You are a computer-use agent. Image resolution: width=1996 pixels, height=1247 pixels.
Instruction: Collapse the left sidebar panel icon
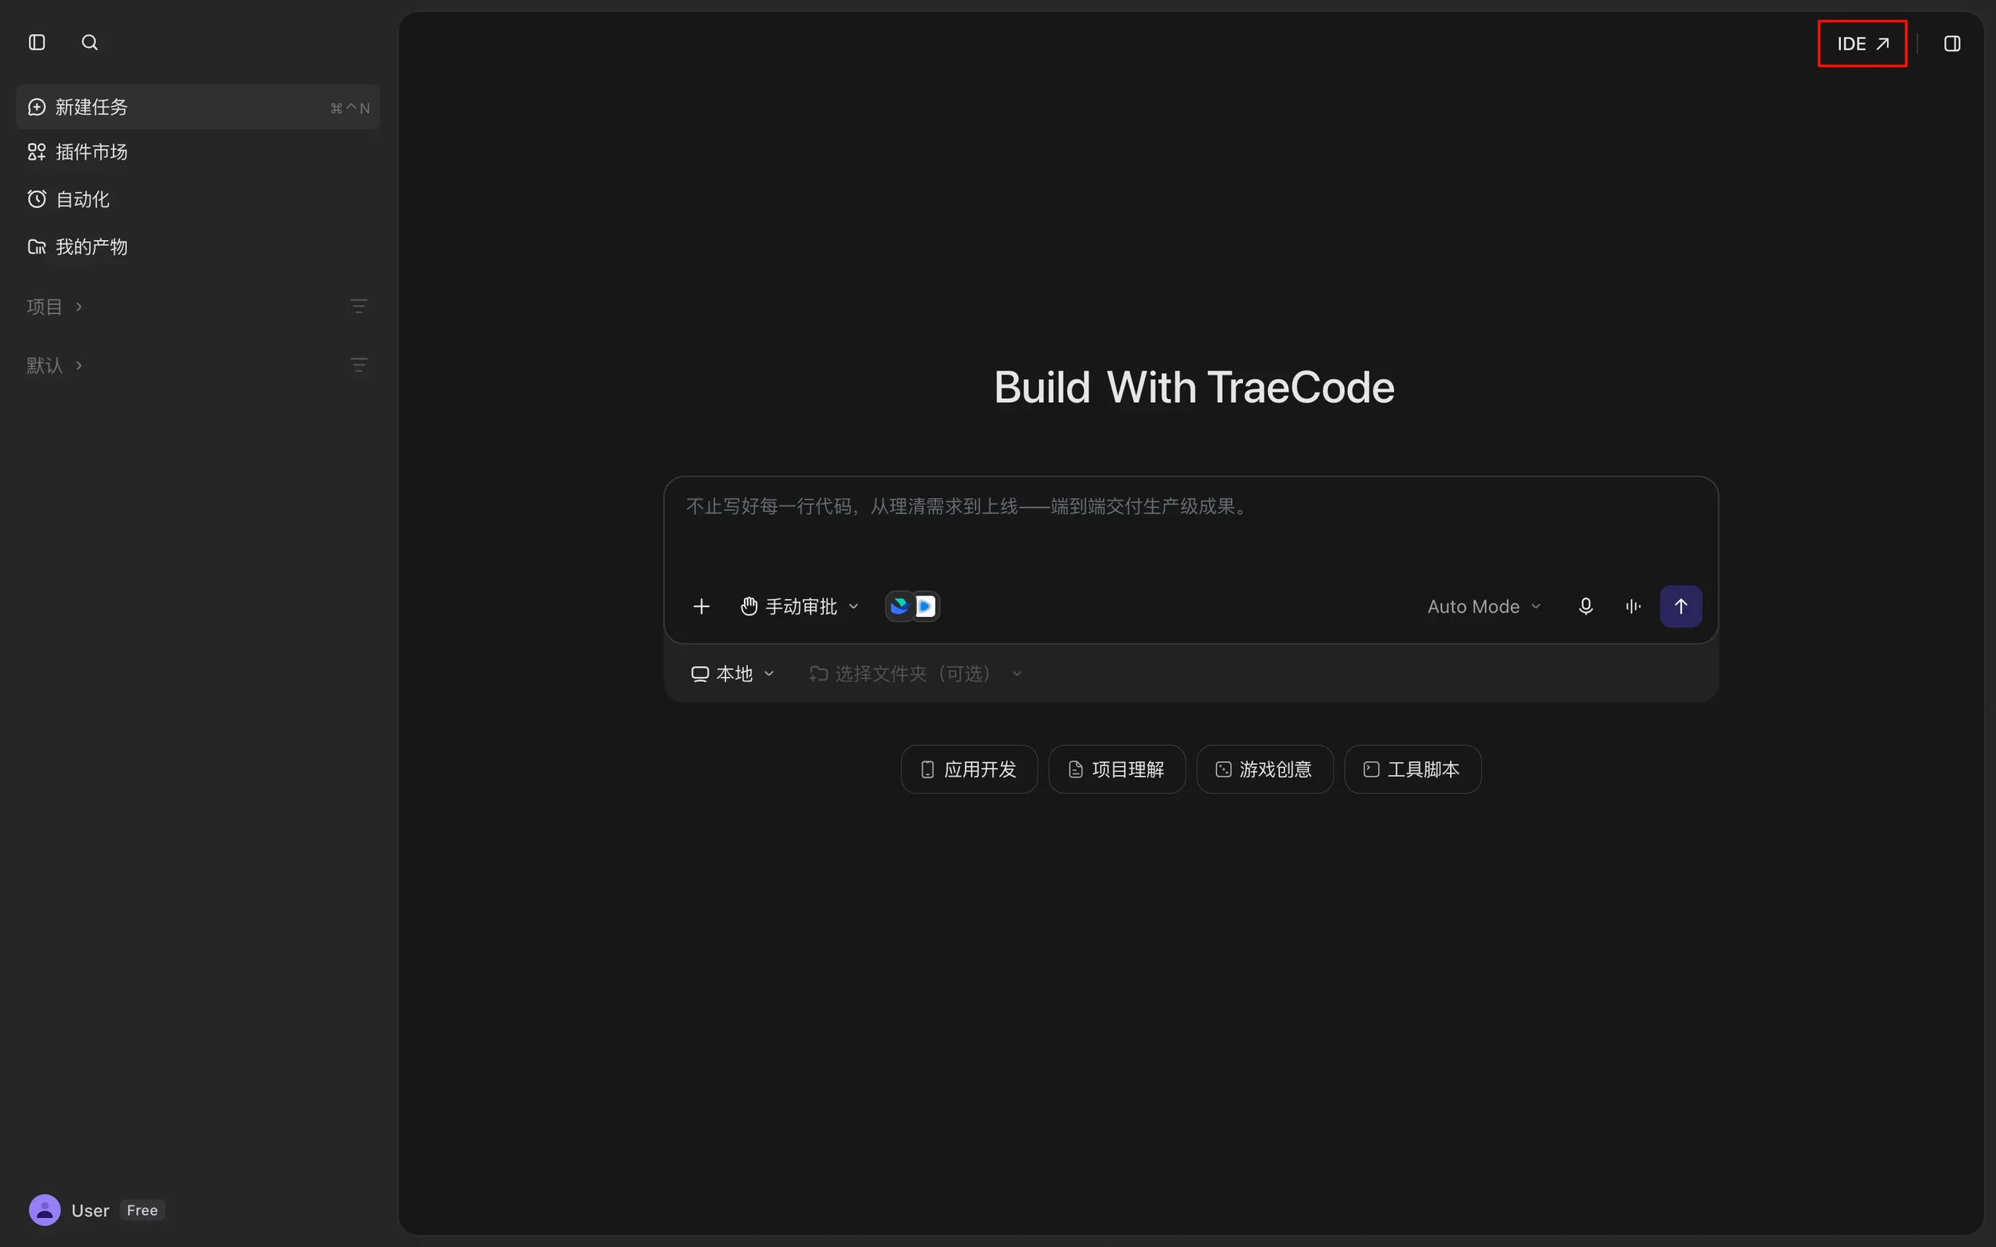point(37,42)
